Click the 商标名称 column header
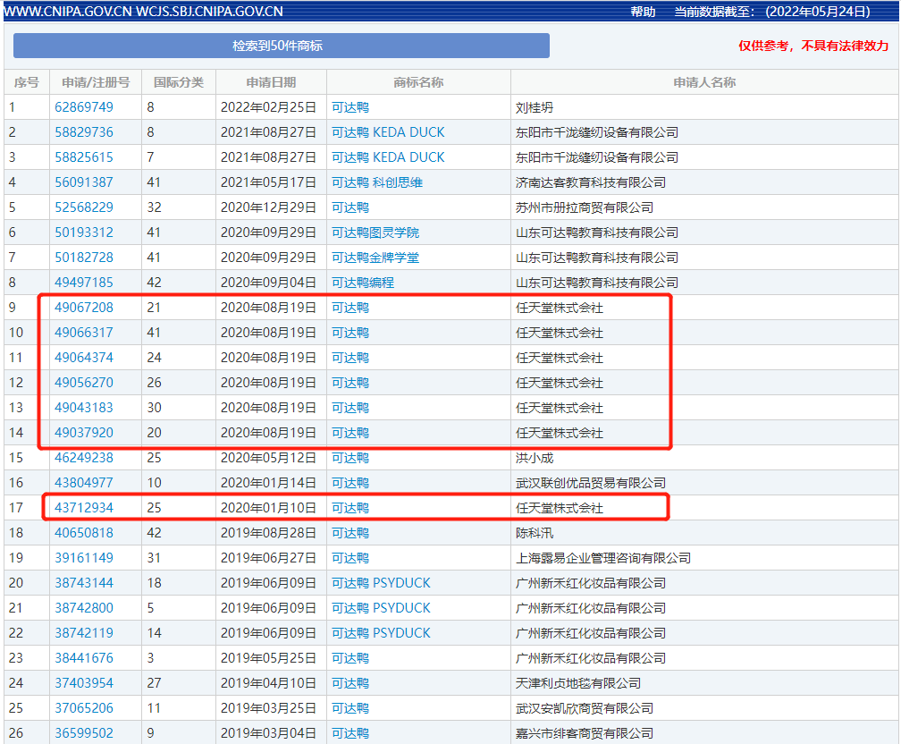 pyautogui.click(x=418, y=82)
